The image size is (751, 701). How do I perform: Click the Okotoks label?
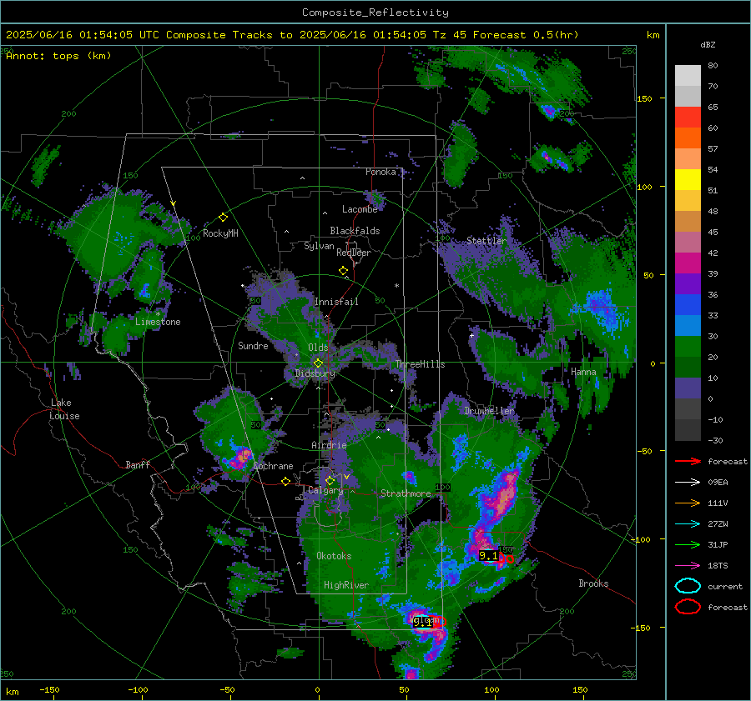[334, 556]
